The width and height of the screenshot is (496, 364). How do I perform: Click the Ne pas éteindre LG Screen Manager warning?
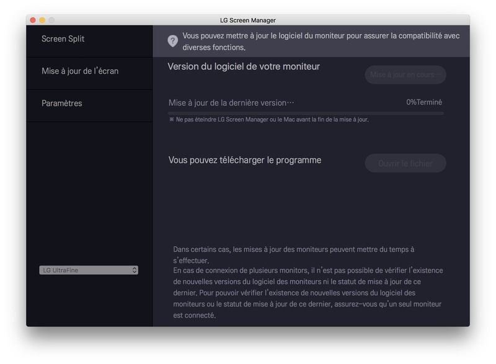[x=269, y=119]
